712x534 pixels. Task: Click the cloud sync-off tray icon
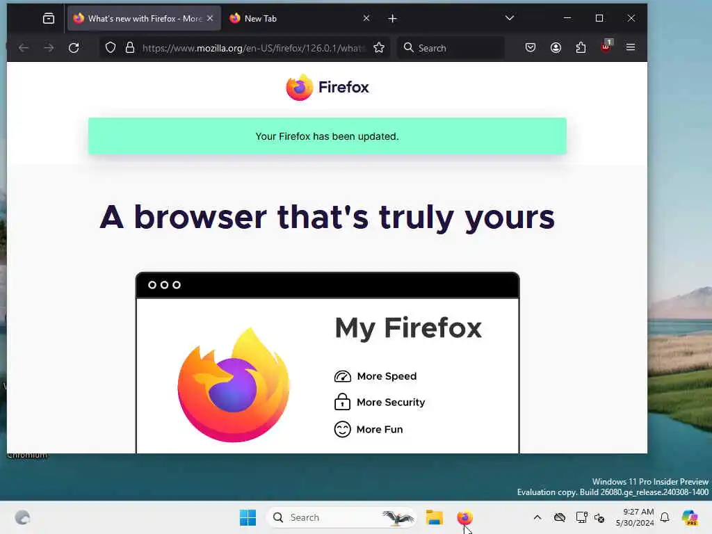(x=560, y=517)
